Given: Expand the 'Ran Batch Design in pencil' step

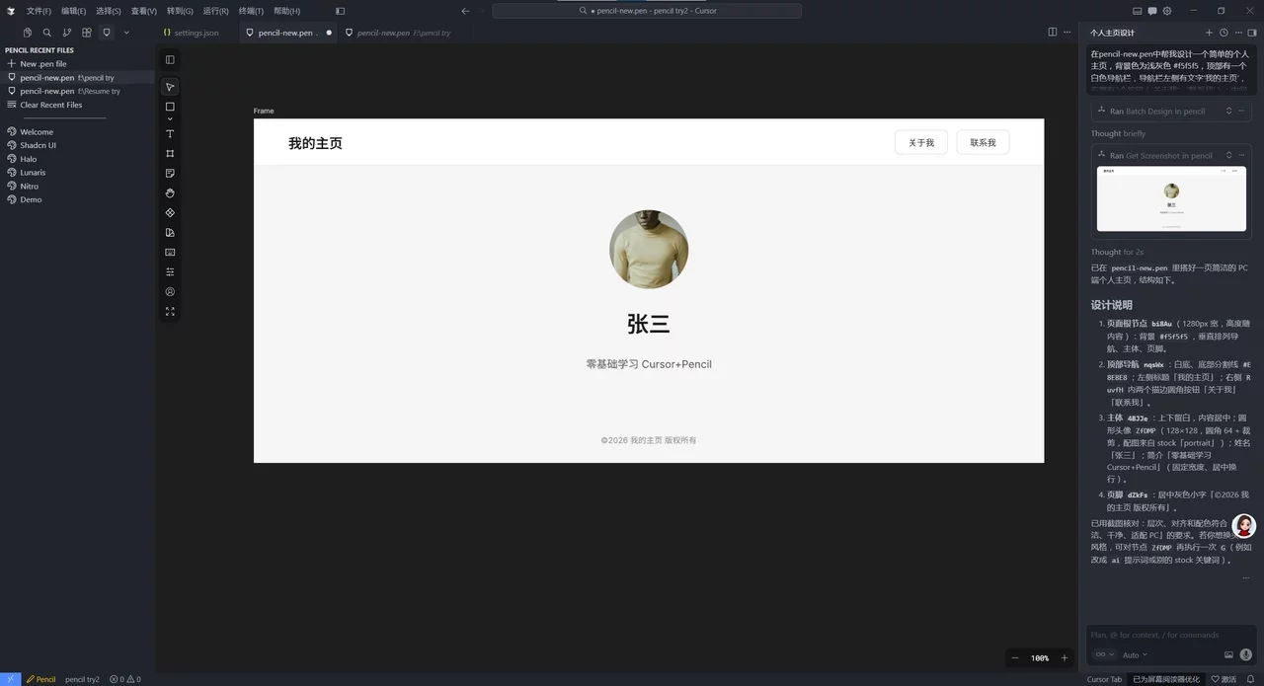Looking at the screenshot, I should [x=1227, y=111].
